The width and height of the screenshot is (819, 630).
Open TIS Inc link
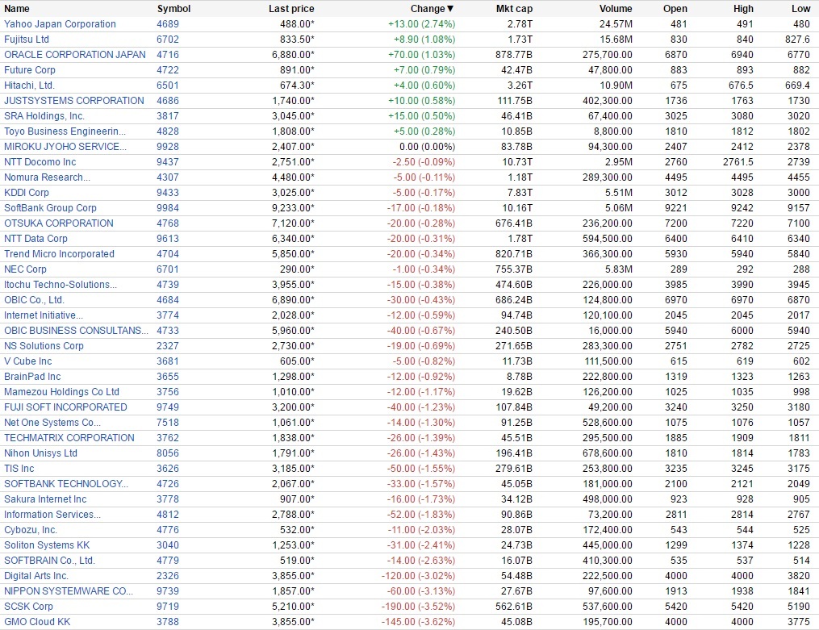[19, 468]
